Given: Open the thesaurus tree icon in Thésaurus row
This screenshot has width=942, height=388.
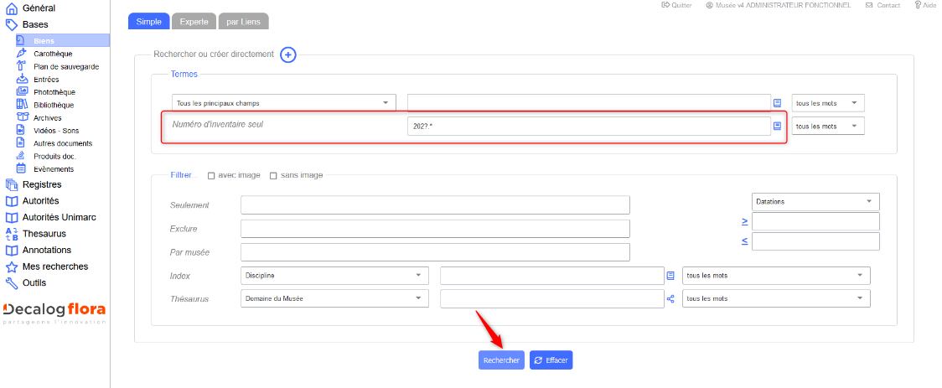Looking at the screenshot, I should point(670,298).
